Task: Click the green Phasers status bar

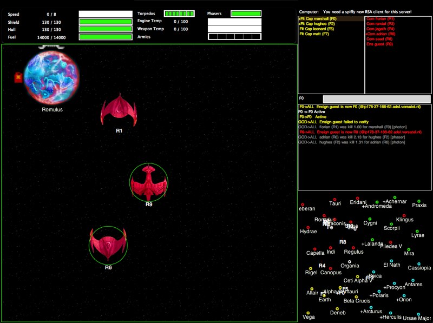Action: [x=246, y=14]
